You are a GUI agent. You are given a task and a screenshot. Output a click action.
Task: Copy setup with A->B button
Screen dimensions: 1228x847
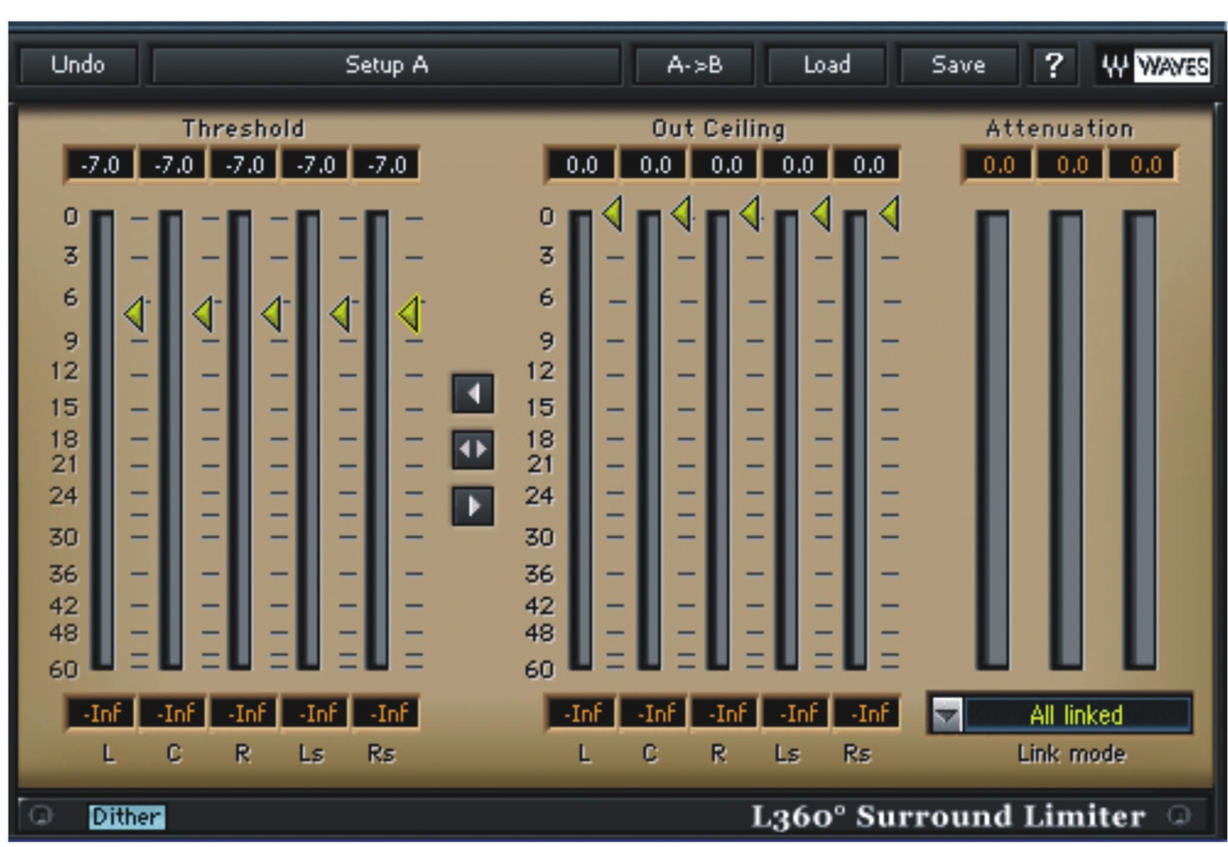coord(694,65)
